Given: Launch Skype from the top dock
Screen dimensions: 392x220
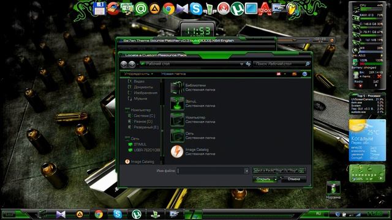Looking at the screenshot, I should (x=196, y=9).
